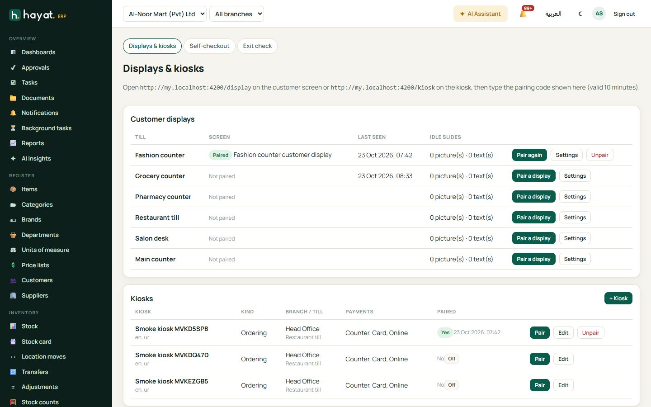Viewport: 651px width, 407px height.
Task: Open the Items box icon
Action: (13, 189)
